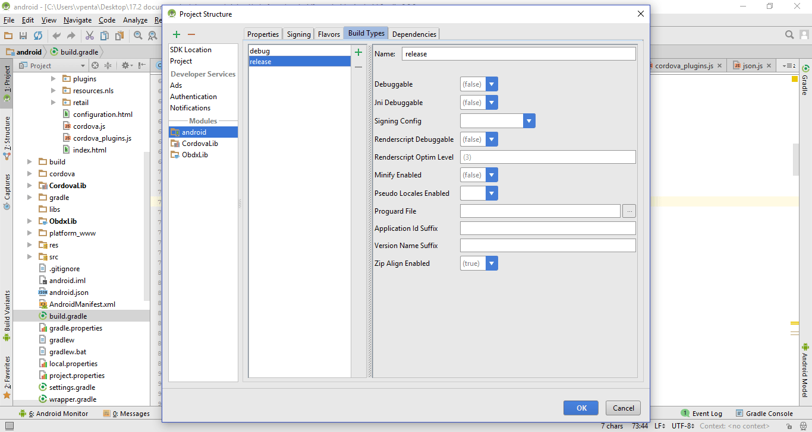The image size is (812, 432).
Task: Open Search Everywhere magnifier in the IDE's top-right corner
Action: point(789,35)
